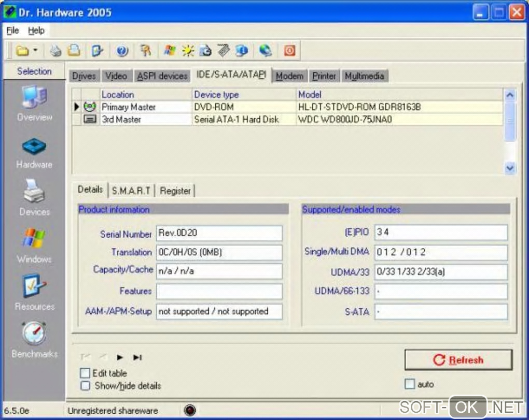This screenshot has width=529, height=420.
Task: Click device list scrollbar up arrow
Action: click(x=510, y=95)
